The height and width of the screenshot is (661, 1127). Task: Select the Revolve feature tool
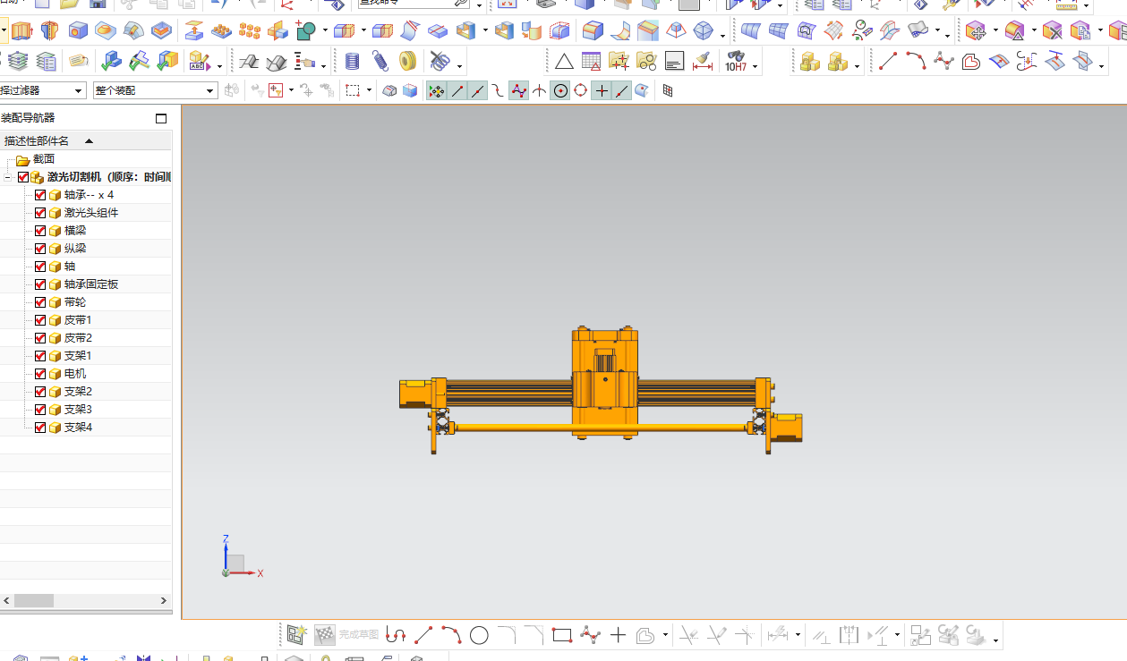coord(50,32)
